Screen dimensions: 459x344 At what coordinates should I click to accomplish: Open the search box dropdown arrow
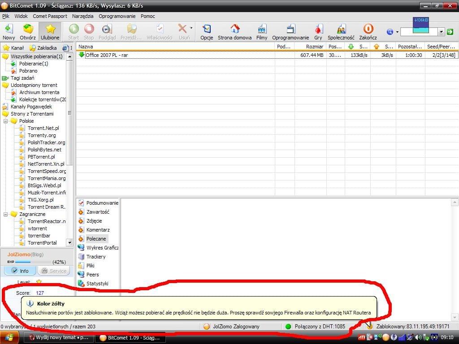(442, 32)
